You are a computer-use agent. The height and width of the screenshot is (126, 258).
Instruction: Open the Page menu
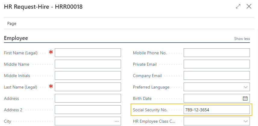click(12, 23)
